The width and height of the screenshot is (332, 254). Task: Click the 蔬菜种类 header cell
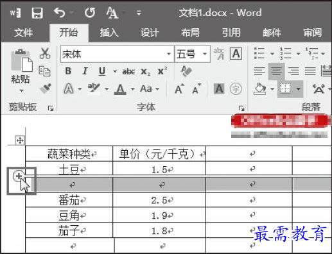[69, 154]
